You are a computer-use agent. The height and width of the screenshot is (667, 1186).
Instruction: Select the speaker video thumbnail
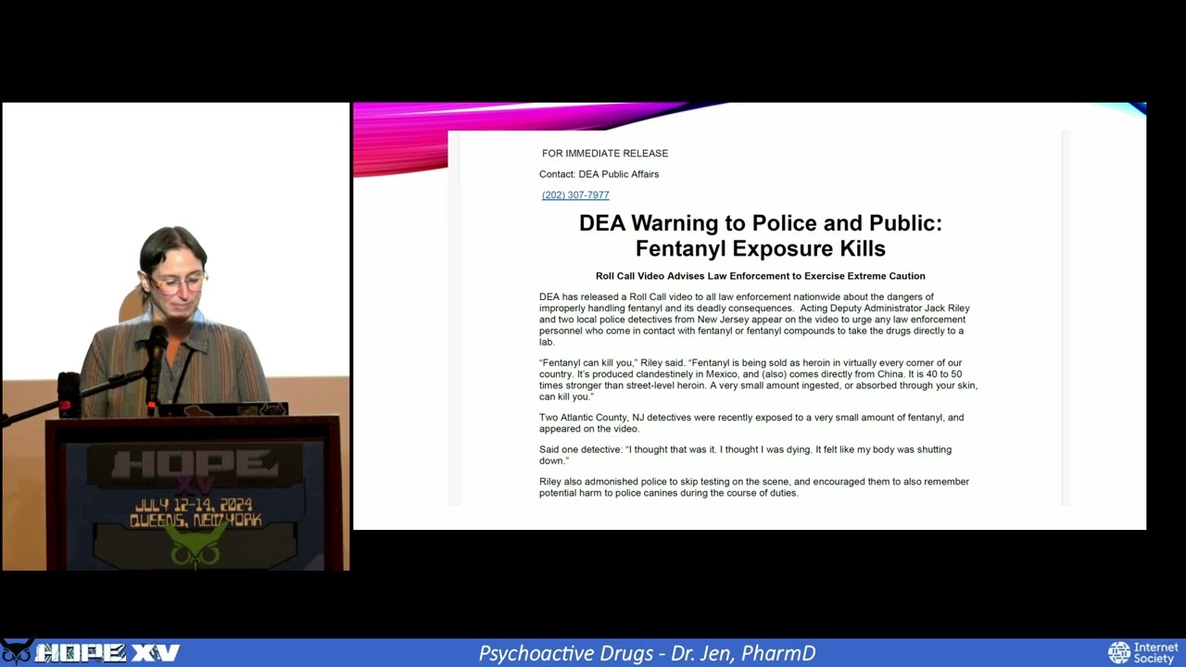click(175, 336)
